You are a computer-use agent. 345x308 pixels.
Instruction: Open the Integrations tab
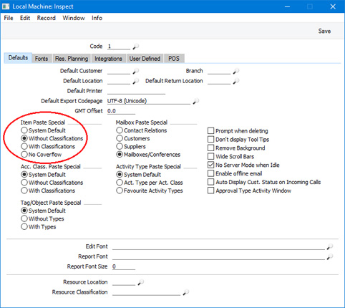(108, 59)
